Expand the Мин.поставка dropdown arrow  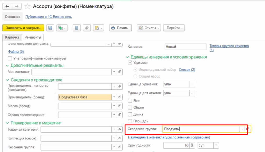point(114,72)
